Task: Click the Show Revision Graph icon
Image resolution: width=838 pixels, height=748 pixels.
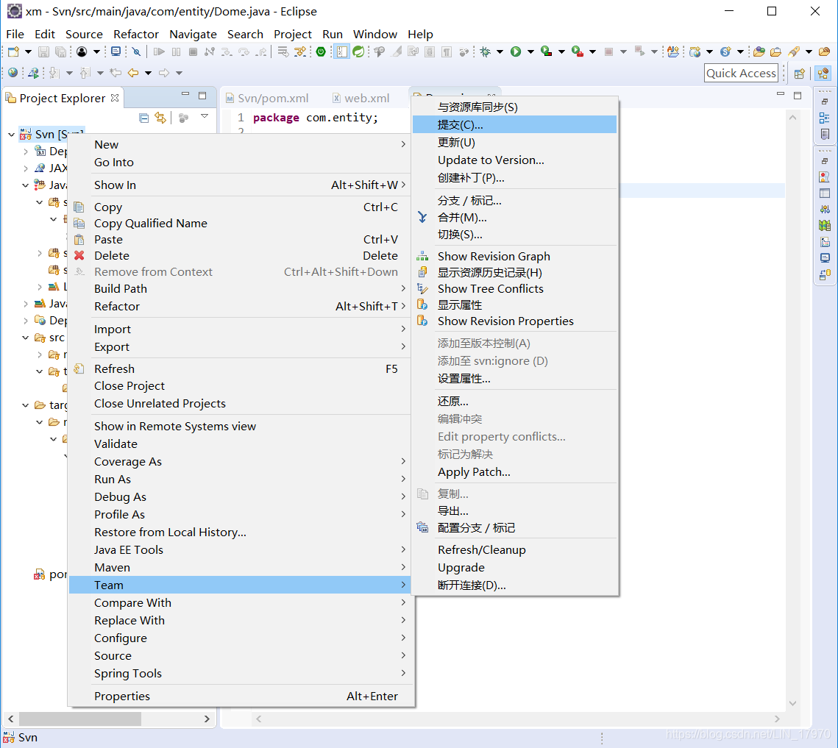Action: point(422,256)
